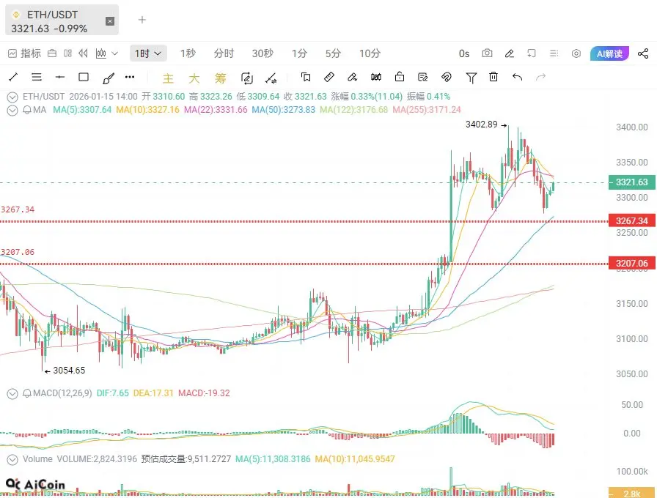Click the pencil edit icon in top bar
The image size is (657, 498).
tap(510, 53)
